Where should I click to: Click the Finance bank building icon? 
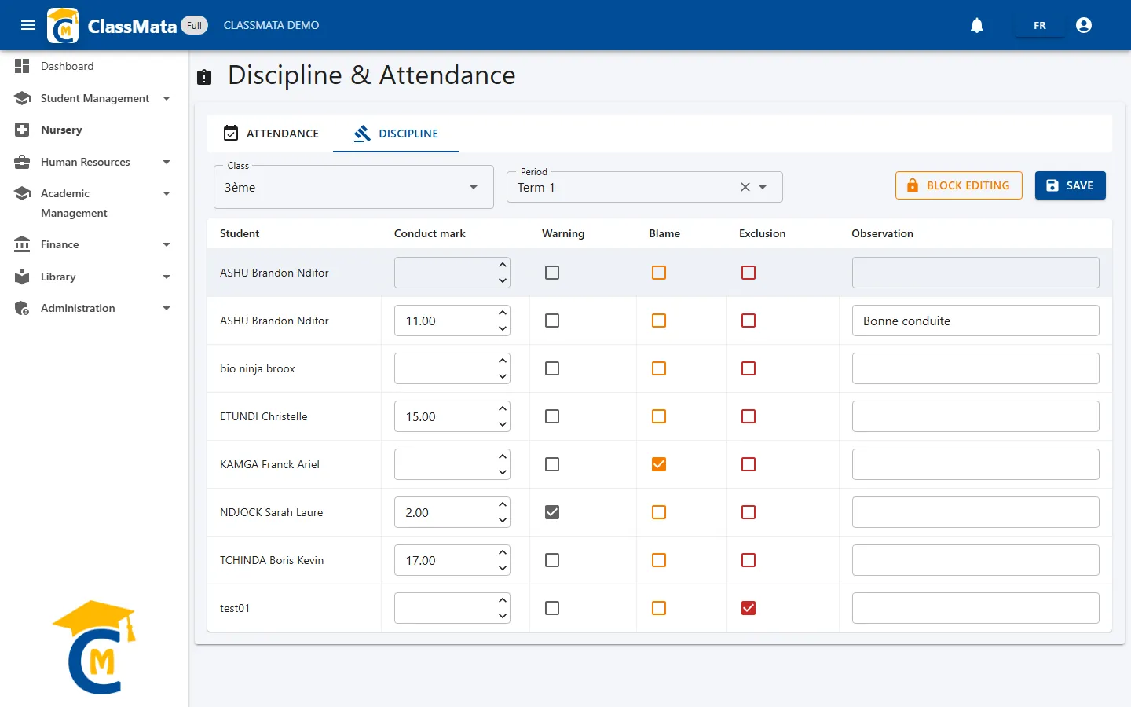[22, 244]
